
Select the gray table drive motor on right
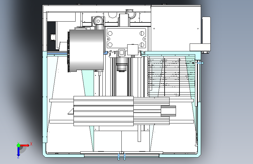point(168,111)
